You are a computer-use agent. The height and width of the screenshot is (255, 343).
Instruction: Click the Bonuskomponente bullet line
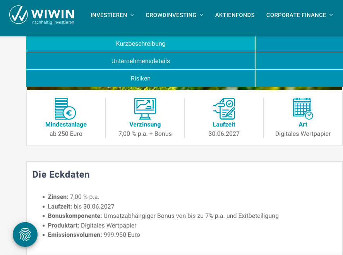pyautogui.click(x=163, y=216)
